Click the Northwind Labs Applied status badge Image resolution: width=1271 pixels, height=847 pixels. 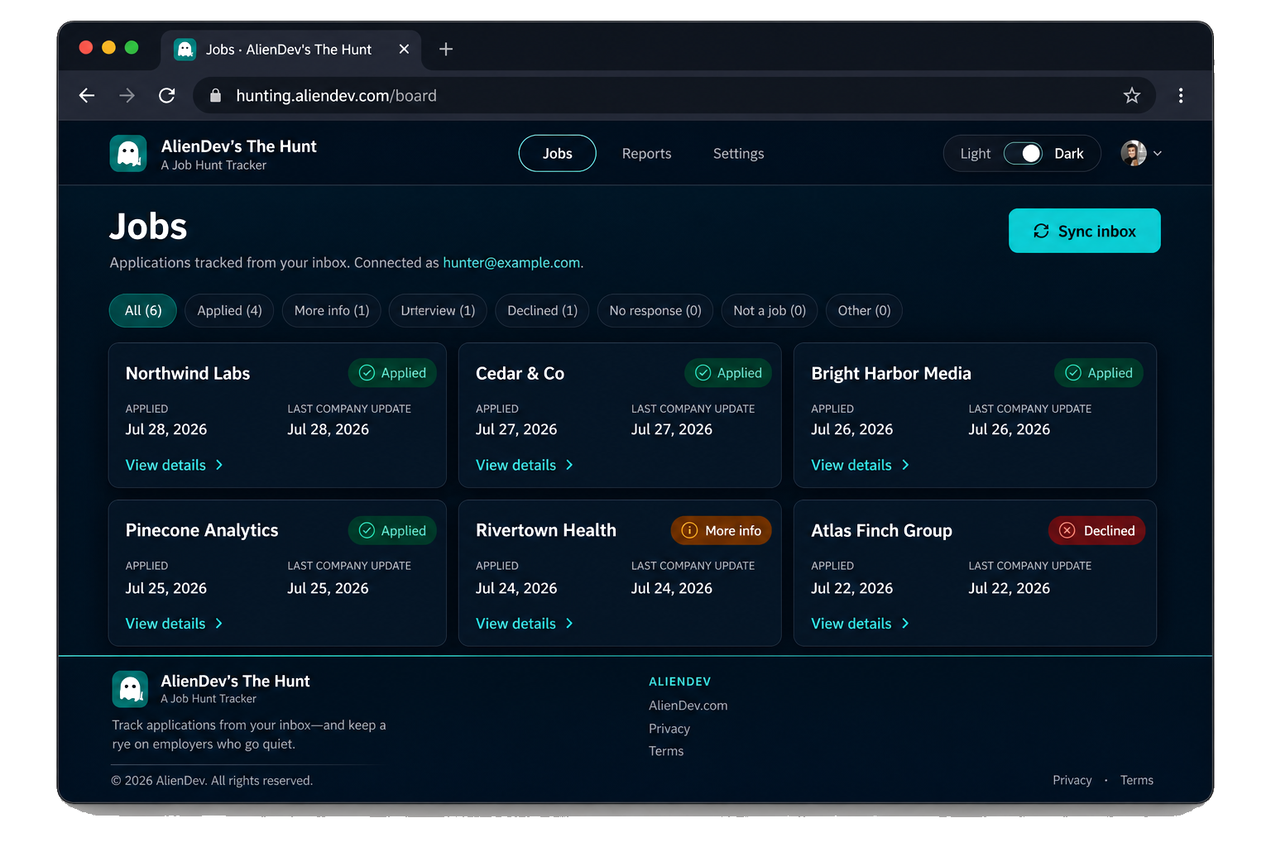392,373
